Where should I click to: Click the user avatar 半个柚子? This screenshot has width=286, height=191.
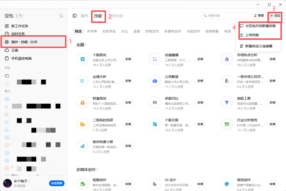(7, 183)
